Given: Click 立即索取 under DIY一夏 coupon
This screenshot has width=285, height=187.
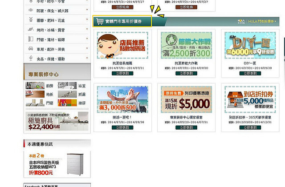Looking at the screenshot, I should pyautogui.click(x=250, y=73).
